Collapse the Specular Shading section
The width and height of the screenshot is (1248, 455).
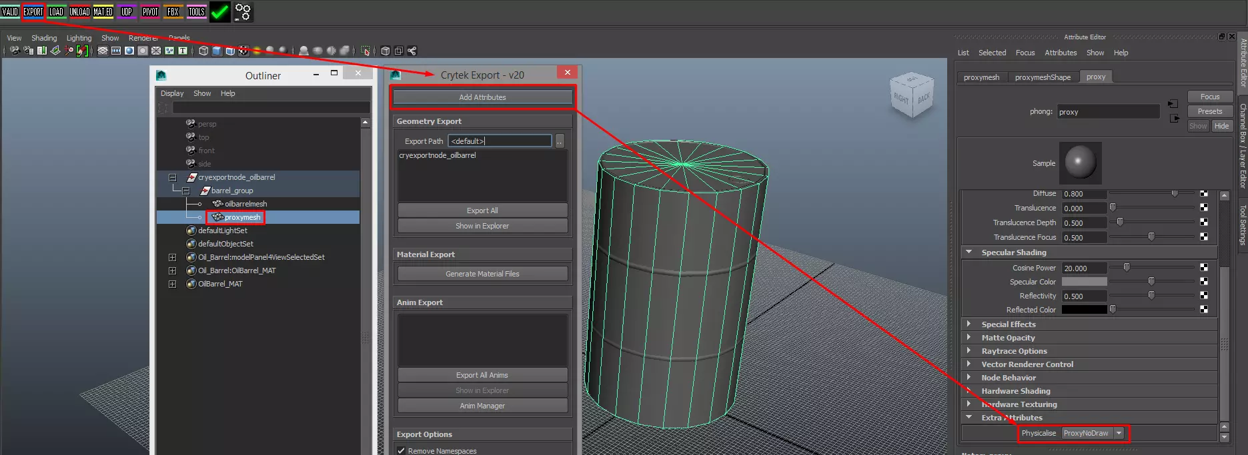pyautogui.click(x=969, y=252)
